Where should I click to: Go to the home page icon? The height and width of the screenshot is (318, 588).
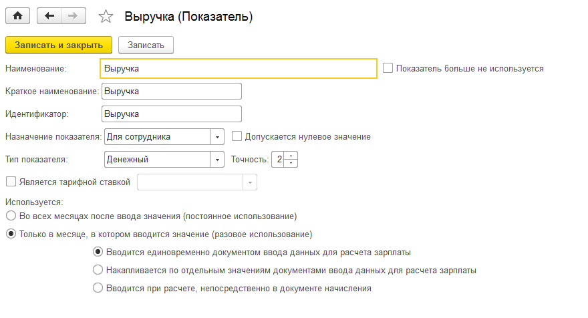tap(17, 16)
